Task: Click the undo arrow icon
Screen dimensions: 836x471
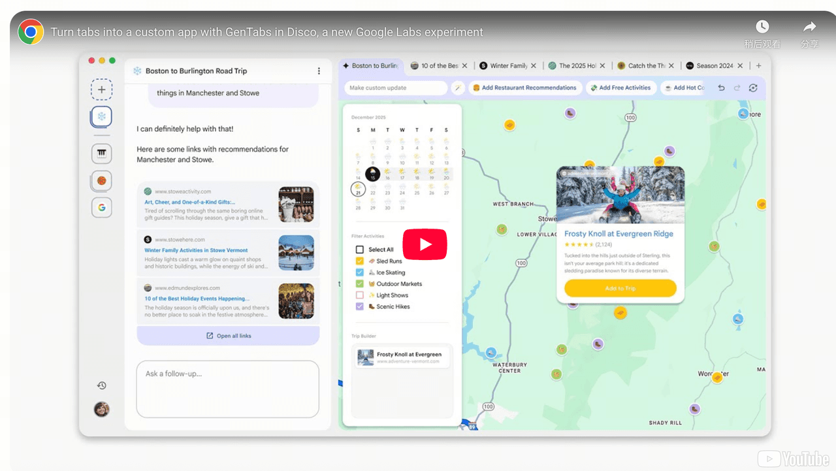Action: pos(721,88)
